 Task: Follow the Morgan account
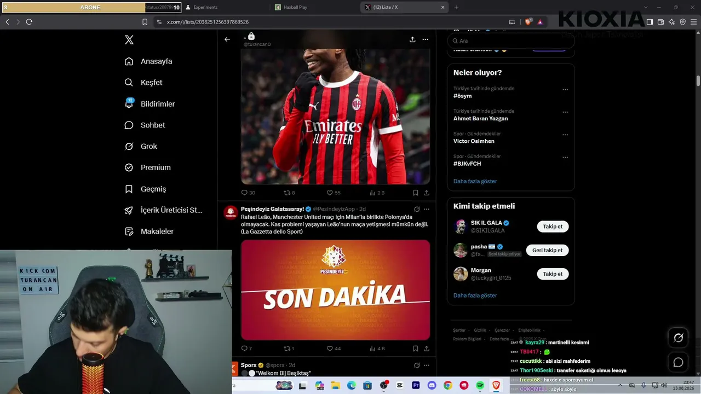tap(553, 274)
